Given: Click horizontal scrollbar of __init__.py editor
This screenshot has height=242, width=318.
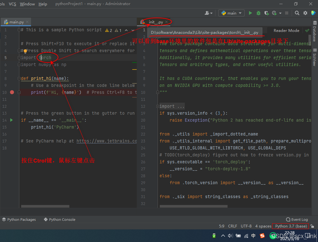Looking at the screenshot, I should pyautogui.click(x=193, y=206).
